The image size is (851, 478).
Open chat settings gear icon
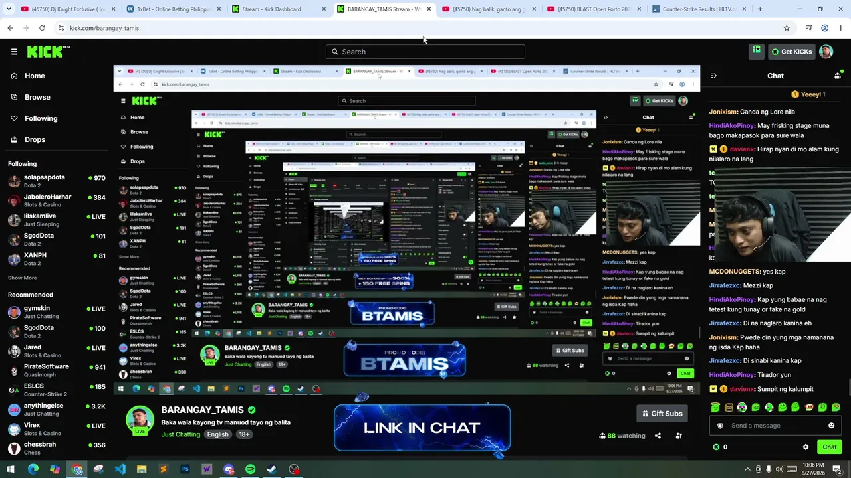click(806, 447)
